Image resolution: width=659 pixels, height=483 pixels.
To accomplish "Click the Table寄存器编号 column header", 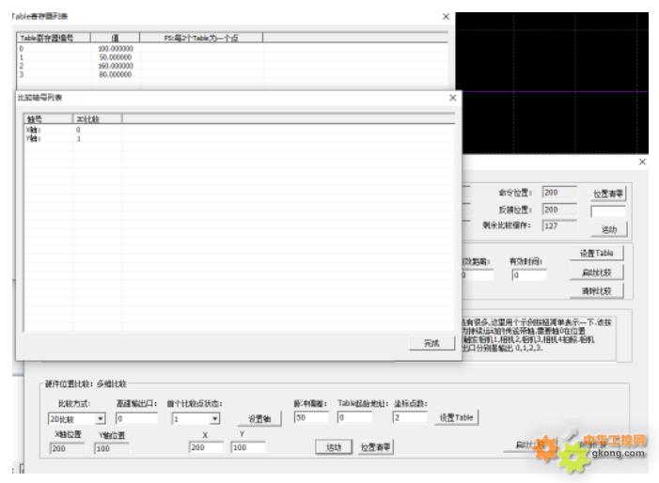I will 54,38.
